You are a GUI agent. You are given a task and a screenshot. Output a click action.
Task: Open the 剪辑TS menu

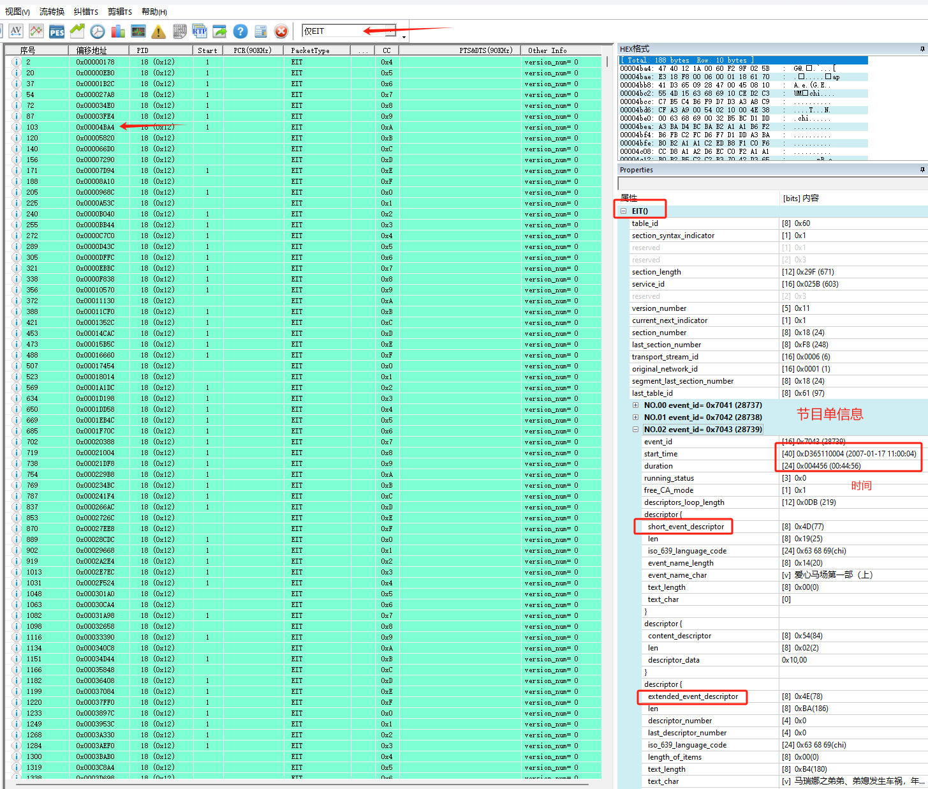(x=120, y=11)
